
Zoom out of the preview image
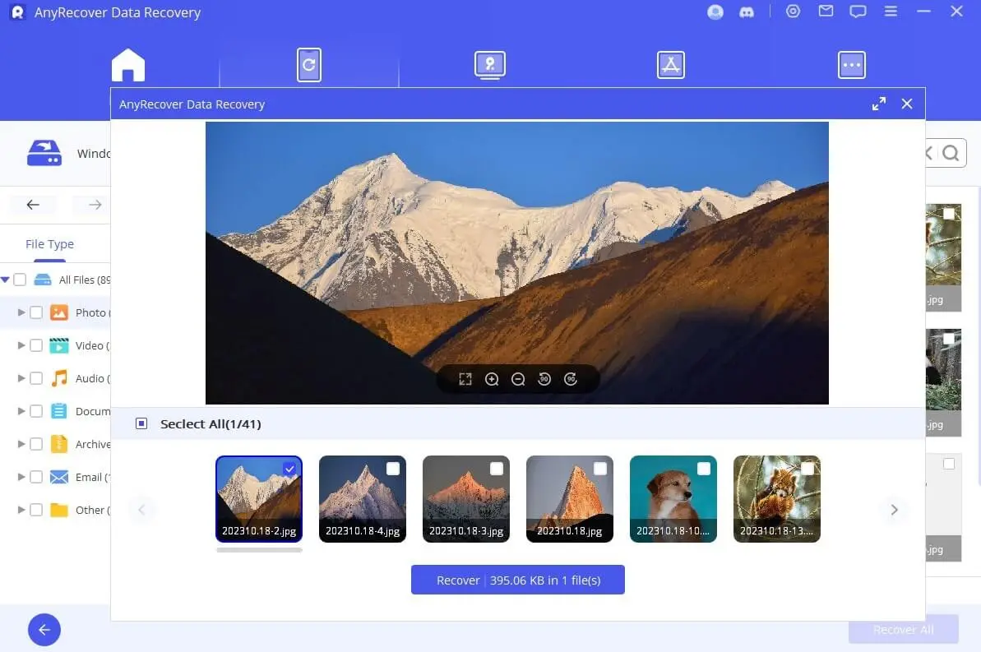click(518, 379)
